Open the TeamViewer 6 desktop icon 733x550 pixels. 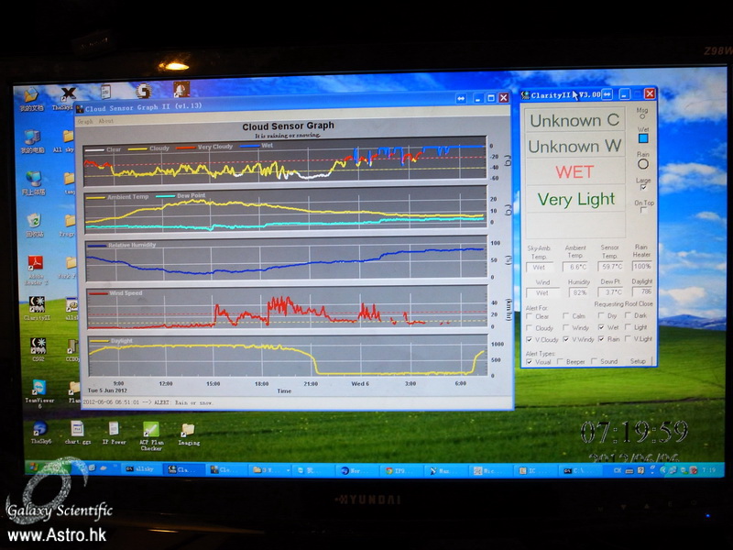[x=38, y=388]
